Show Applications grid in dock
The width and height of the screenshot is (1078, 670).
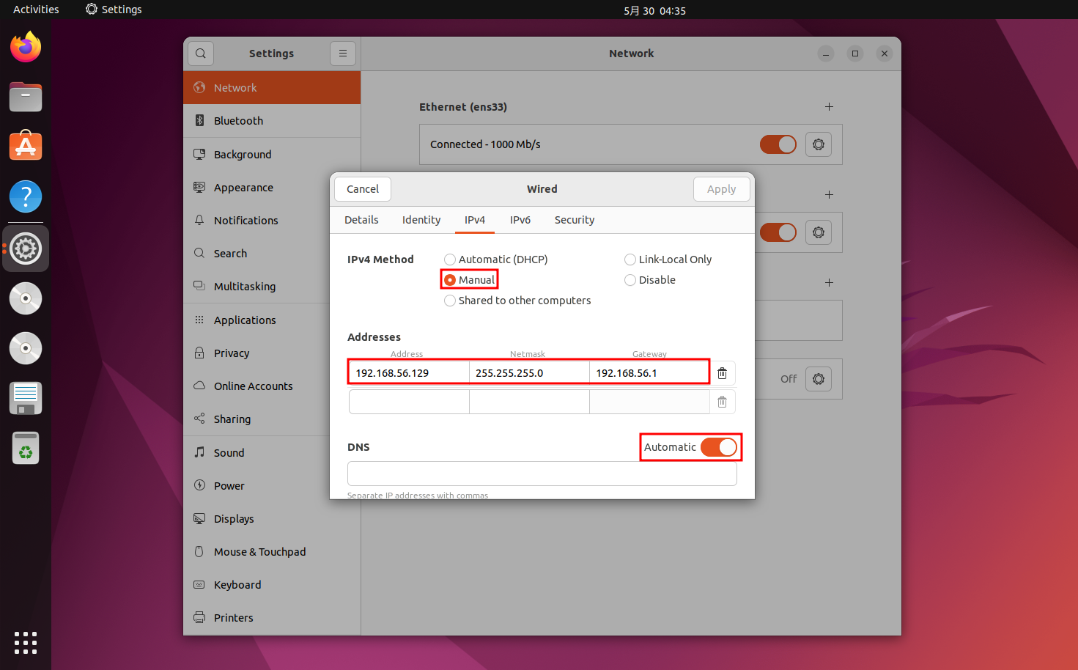26,642
